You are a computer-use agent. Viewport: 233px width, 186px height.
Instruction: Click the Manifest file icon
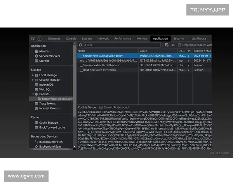[37, 51]
